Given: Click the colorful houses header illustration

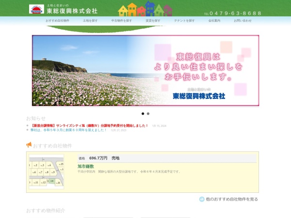Looking at the screenshot, I should [145, 9].
